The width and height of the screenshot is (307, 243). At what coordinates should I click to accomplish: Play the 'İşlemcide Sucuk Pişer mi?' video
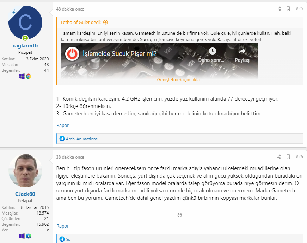click(x=160, y=61)
